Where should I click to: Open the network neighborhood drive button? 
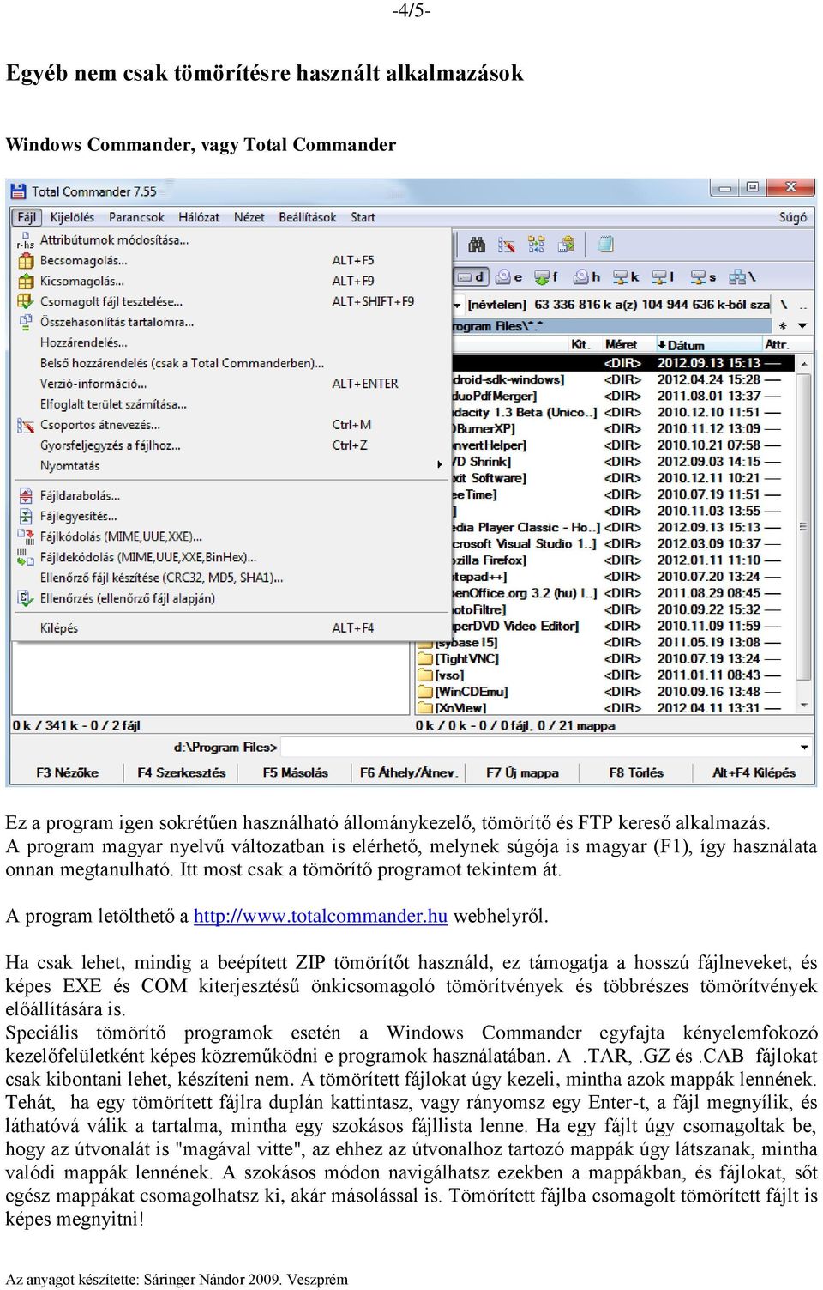point(742,276)
